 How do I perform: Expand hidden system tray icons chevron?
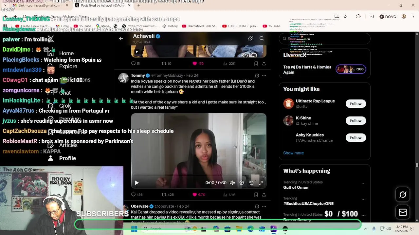pos(365,229)
